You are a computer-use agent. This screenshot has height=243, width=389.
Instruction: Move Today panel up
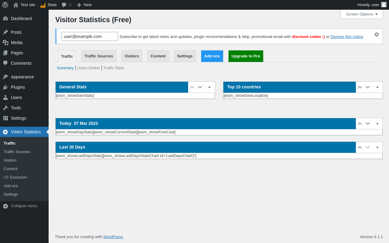point(360,124)
